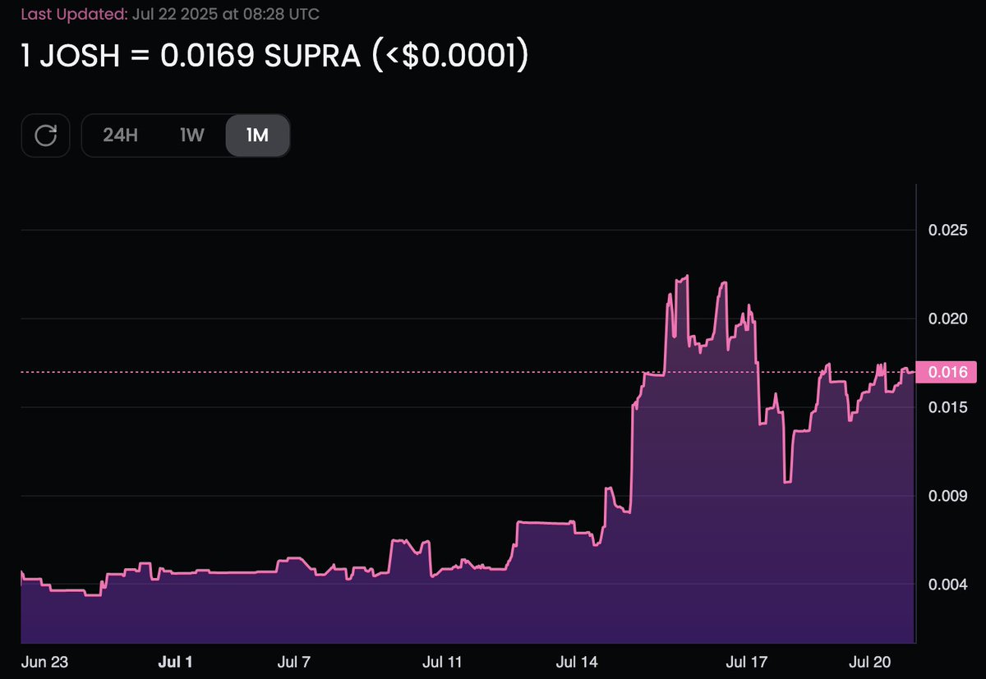
Task: Click the 'Last Updated' timestamp text
Action: click(170, 14)
